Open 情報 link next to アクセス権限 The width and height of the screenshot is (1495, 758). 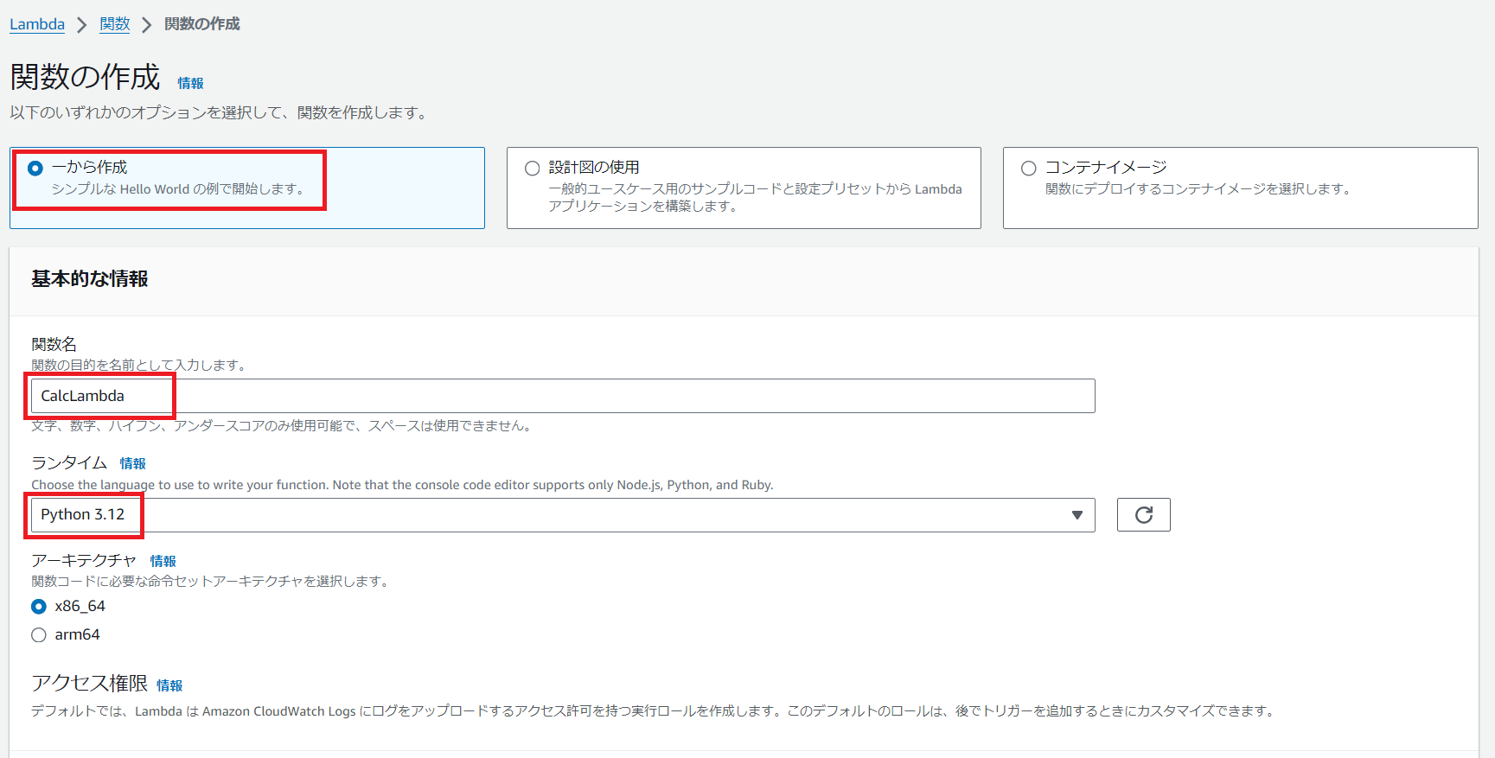tap(169, 686)
